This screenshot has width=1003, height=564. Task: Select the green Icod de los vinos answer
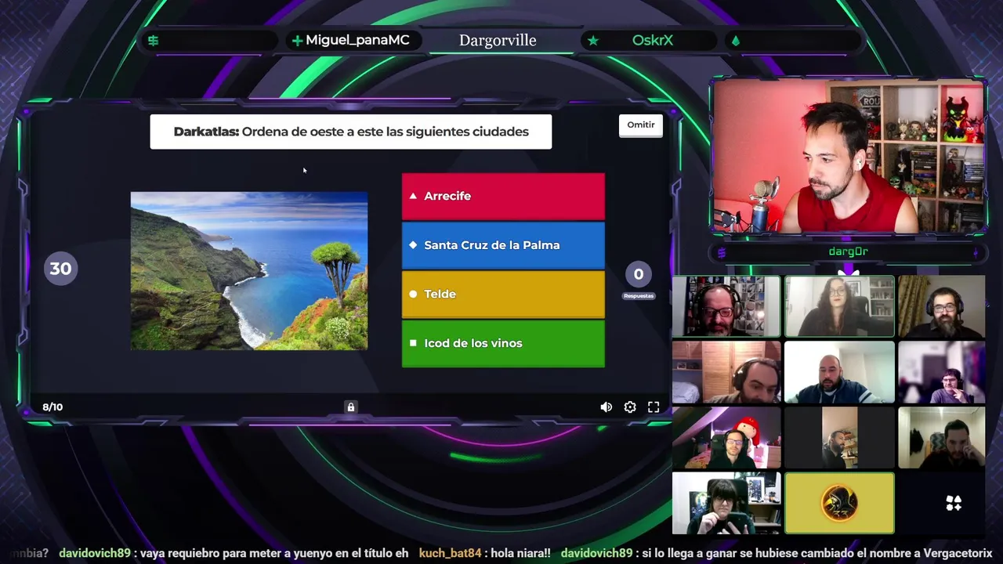503,343
